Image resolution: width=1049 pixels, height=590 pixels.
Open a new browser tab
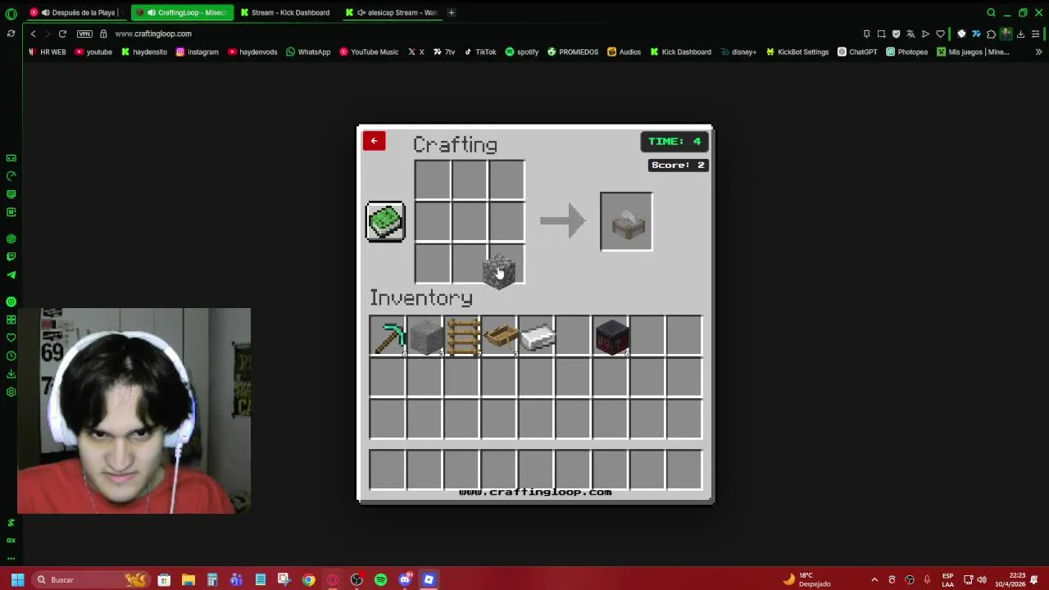[x=452, y=12]
